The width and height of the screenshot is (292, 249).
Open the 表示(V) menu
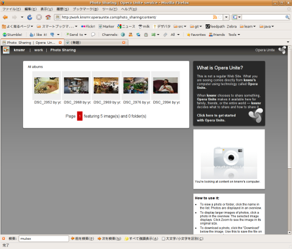46,9
